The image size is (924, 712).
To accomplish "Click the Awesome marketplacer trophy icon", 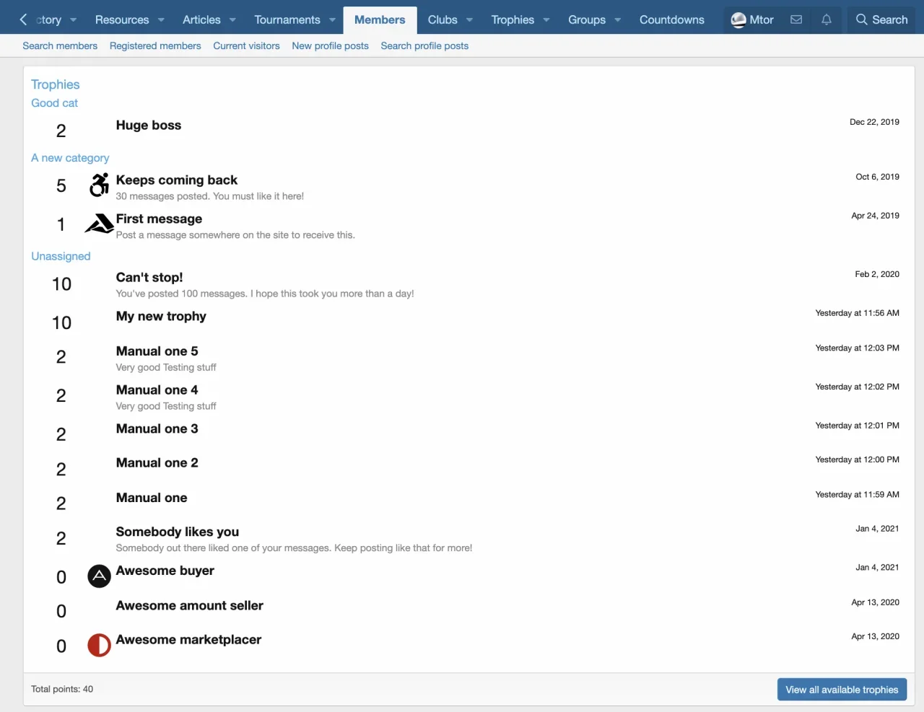I will [99, 645].
